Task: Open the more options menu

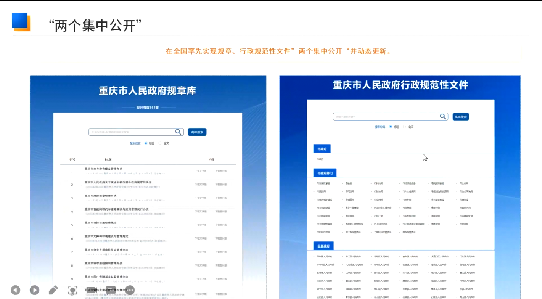Action: [130, 290]
